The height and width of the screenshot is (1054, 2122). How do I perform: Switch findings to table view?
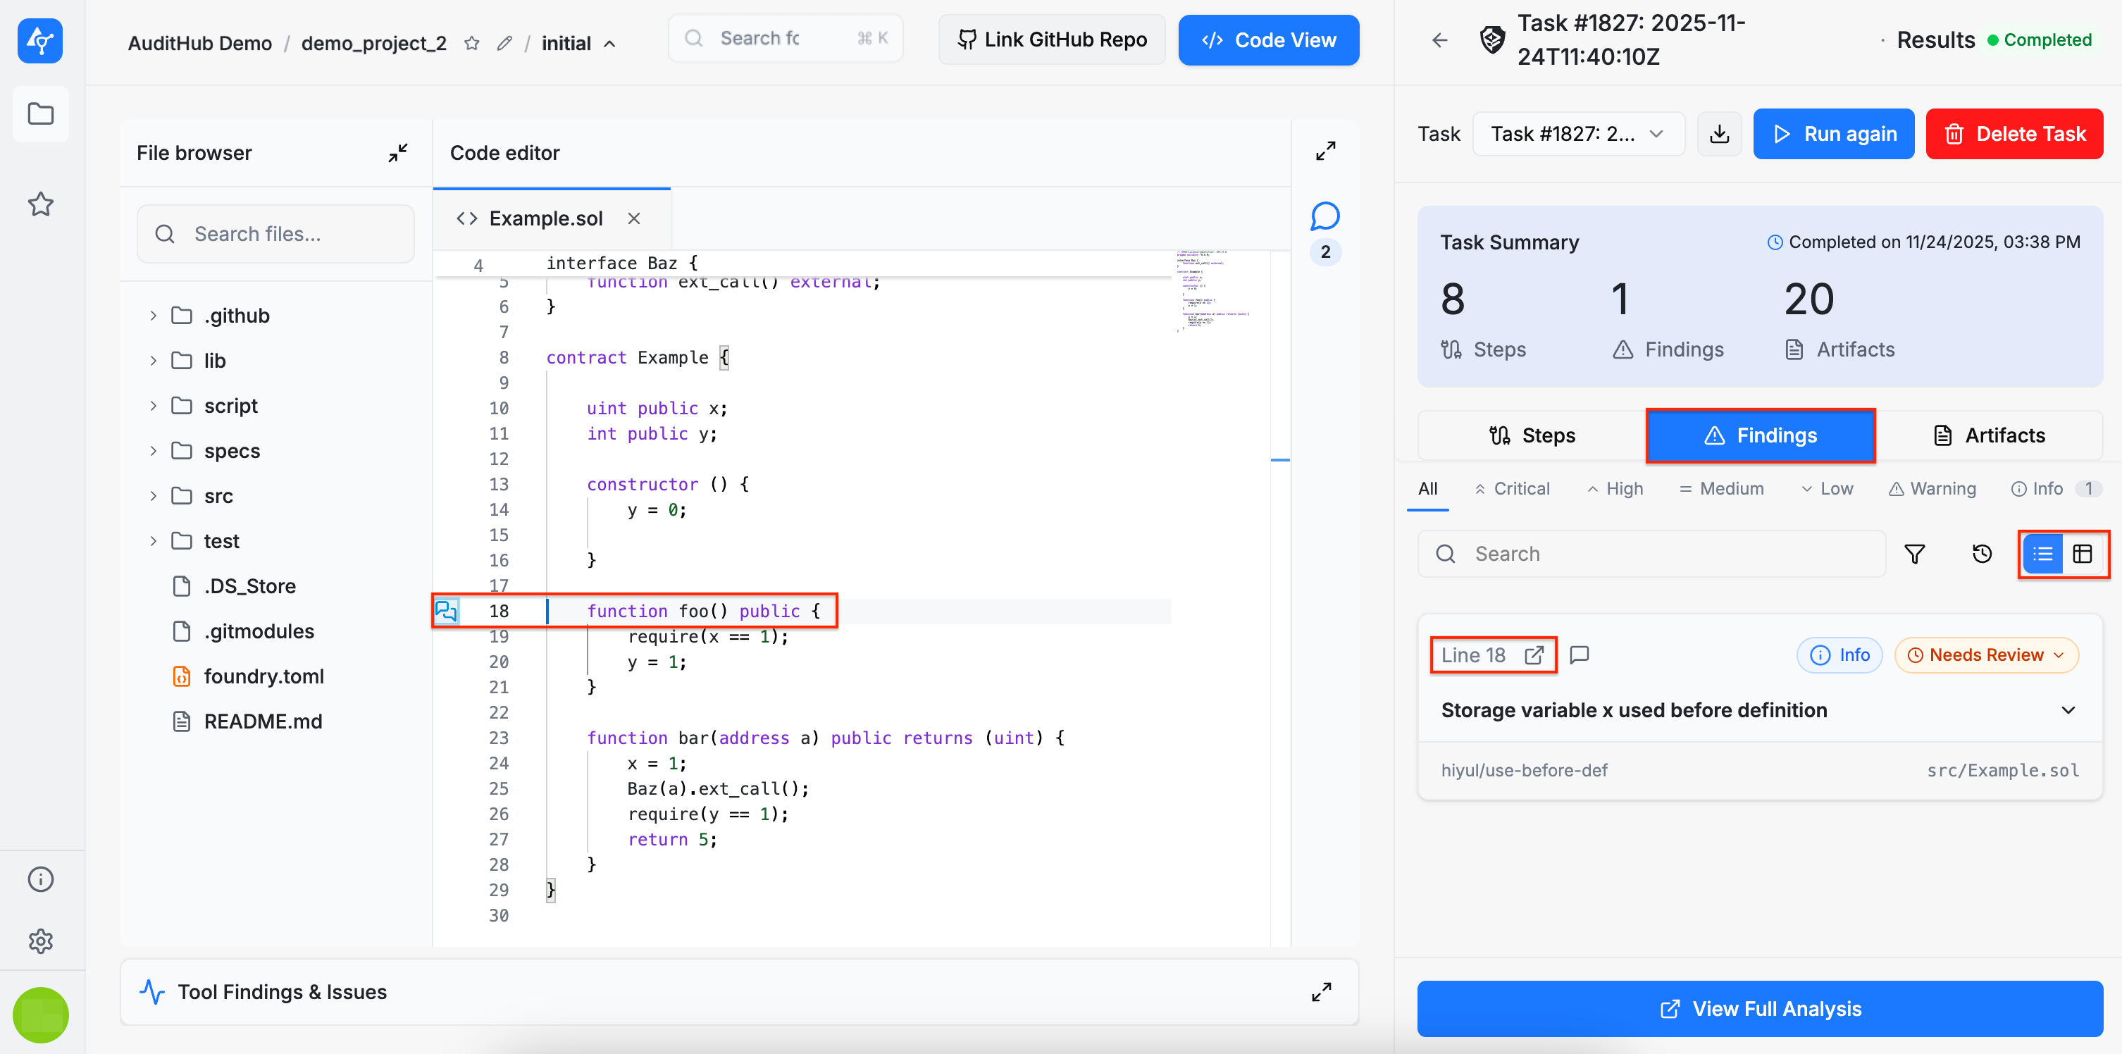pos(2082,554)
